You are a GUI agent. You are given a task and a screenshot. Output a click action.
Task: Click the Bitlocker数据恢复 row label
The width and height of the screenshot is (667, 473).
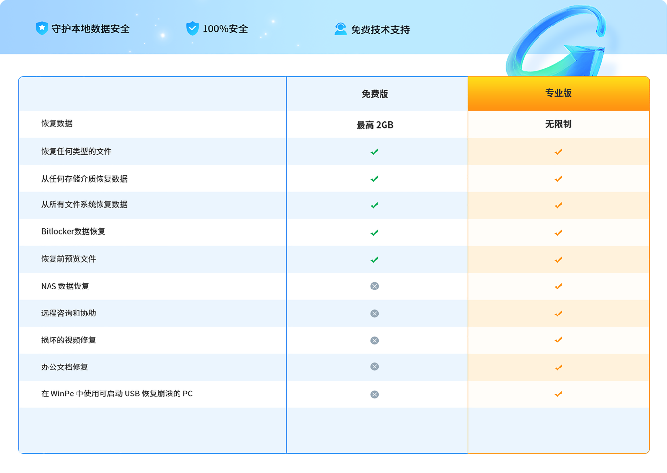pyautogui.click(x=73, y=231)
